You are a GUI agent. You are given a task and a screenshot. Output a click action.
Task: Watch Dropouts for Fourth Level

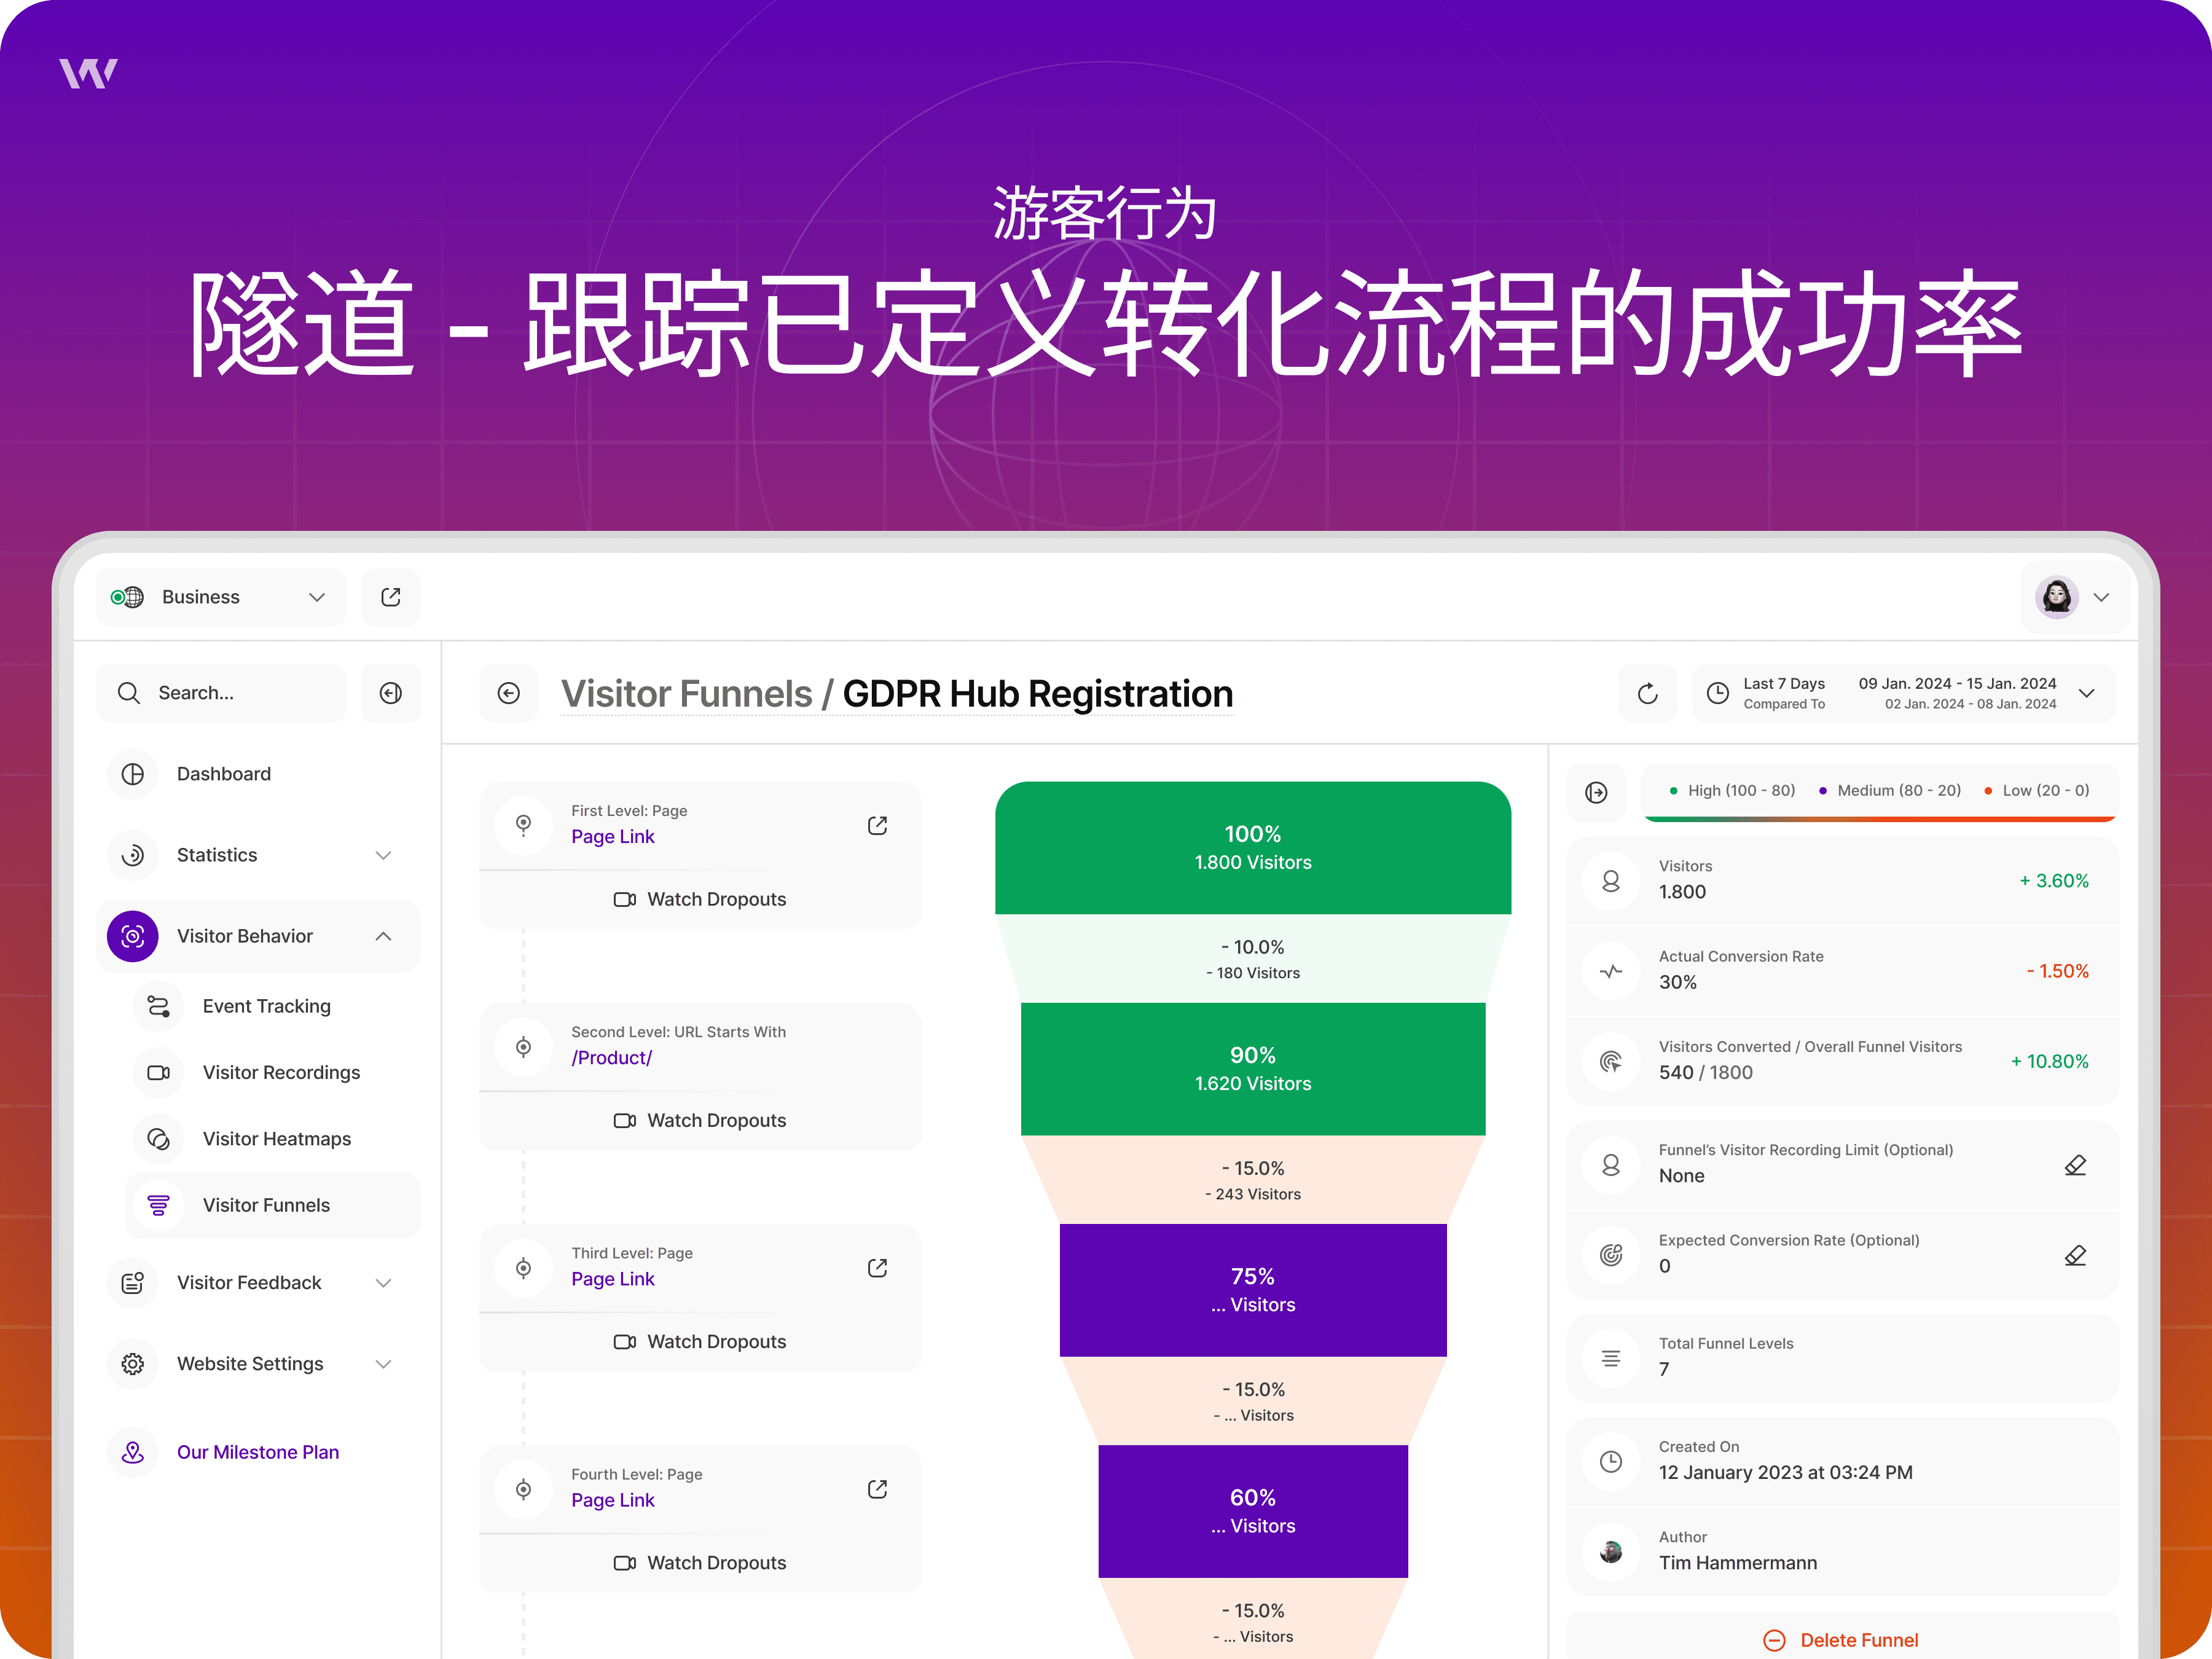coord(700,1562)
